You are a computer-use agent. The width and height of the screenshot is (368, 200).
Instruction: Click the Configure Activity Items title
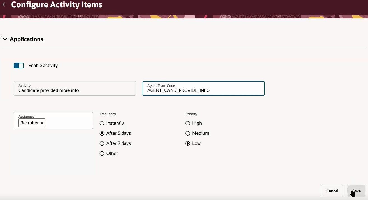pyautogui.click(x=57, y=5)
